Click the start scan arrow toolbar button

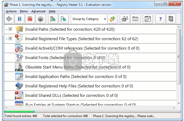[x=9, y=19]
